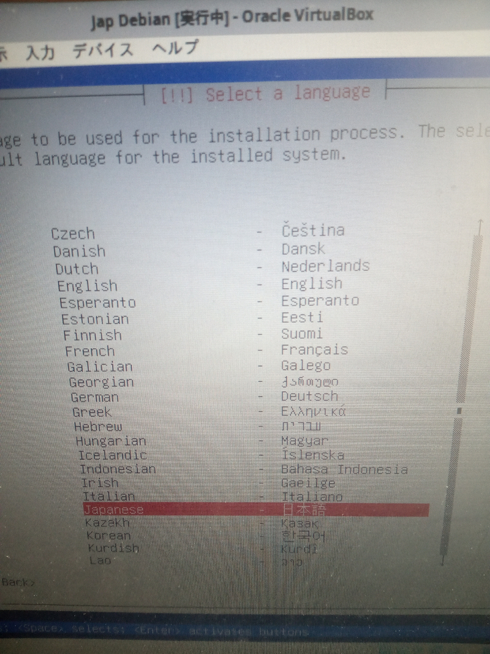
Task: Open the デバイス menu
Action: click(103, 50)
